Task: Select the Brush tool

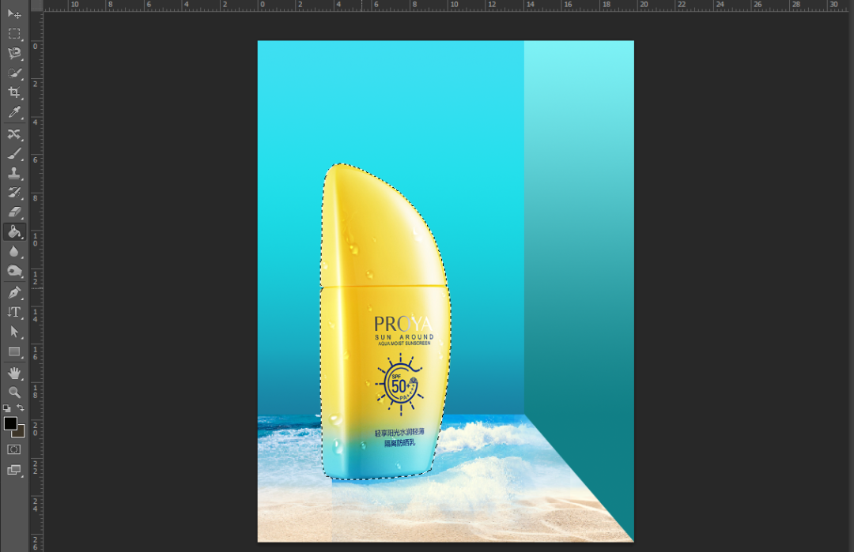Action: pyautogui.click(x=14, y=154)
